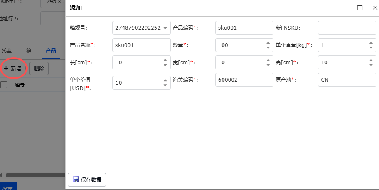Switch to the 箱 tab
The image size is (379, 190).
28,50
